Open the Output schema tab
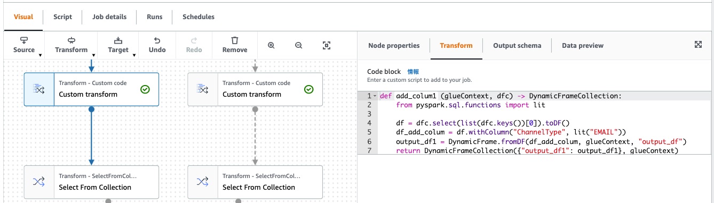714x203 pixels. click(x=517, y=45)
